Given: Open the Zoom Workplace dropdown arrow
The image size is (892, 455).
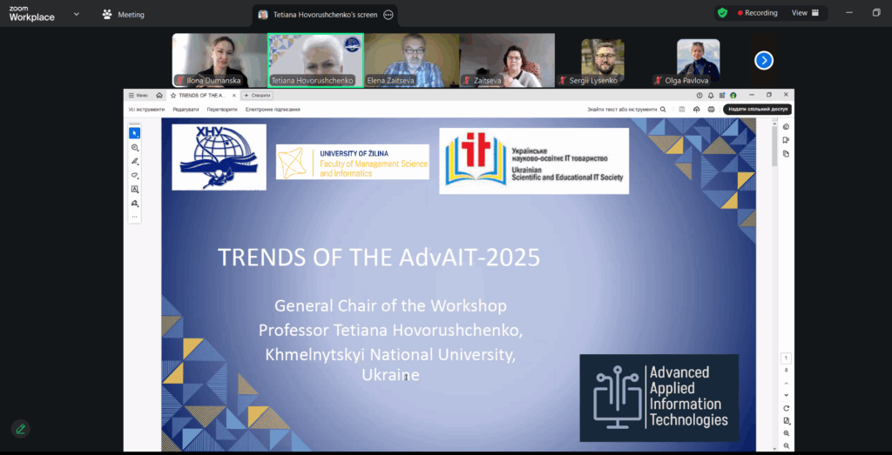Looking at the screenshot, I should (77, 14).
